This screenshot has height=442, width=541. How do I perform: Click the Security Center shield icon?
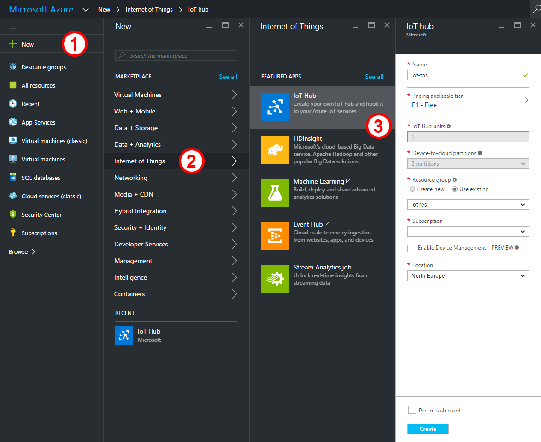pyautogui.click(x=13, y=215)
